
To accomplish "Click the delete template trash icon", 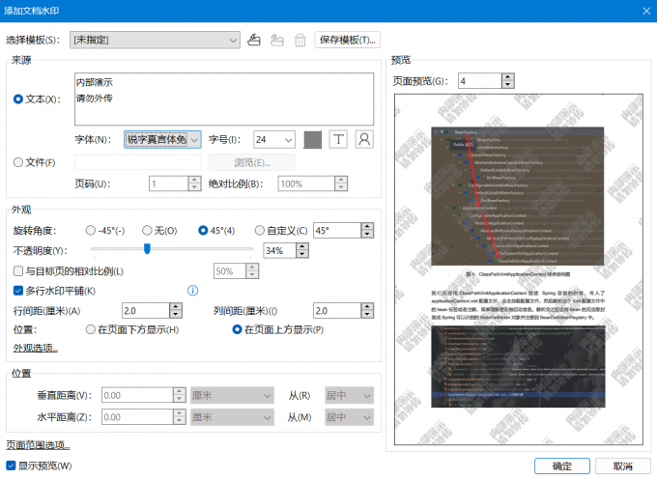I will click(300, 40).
